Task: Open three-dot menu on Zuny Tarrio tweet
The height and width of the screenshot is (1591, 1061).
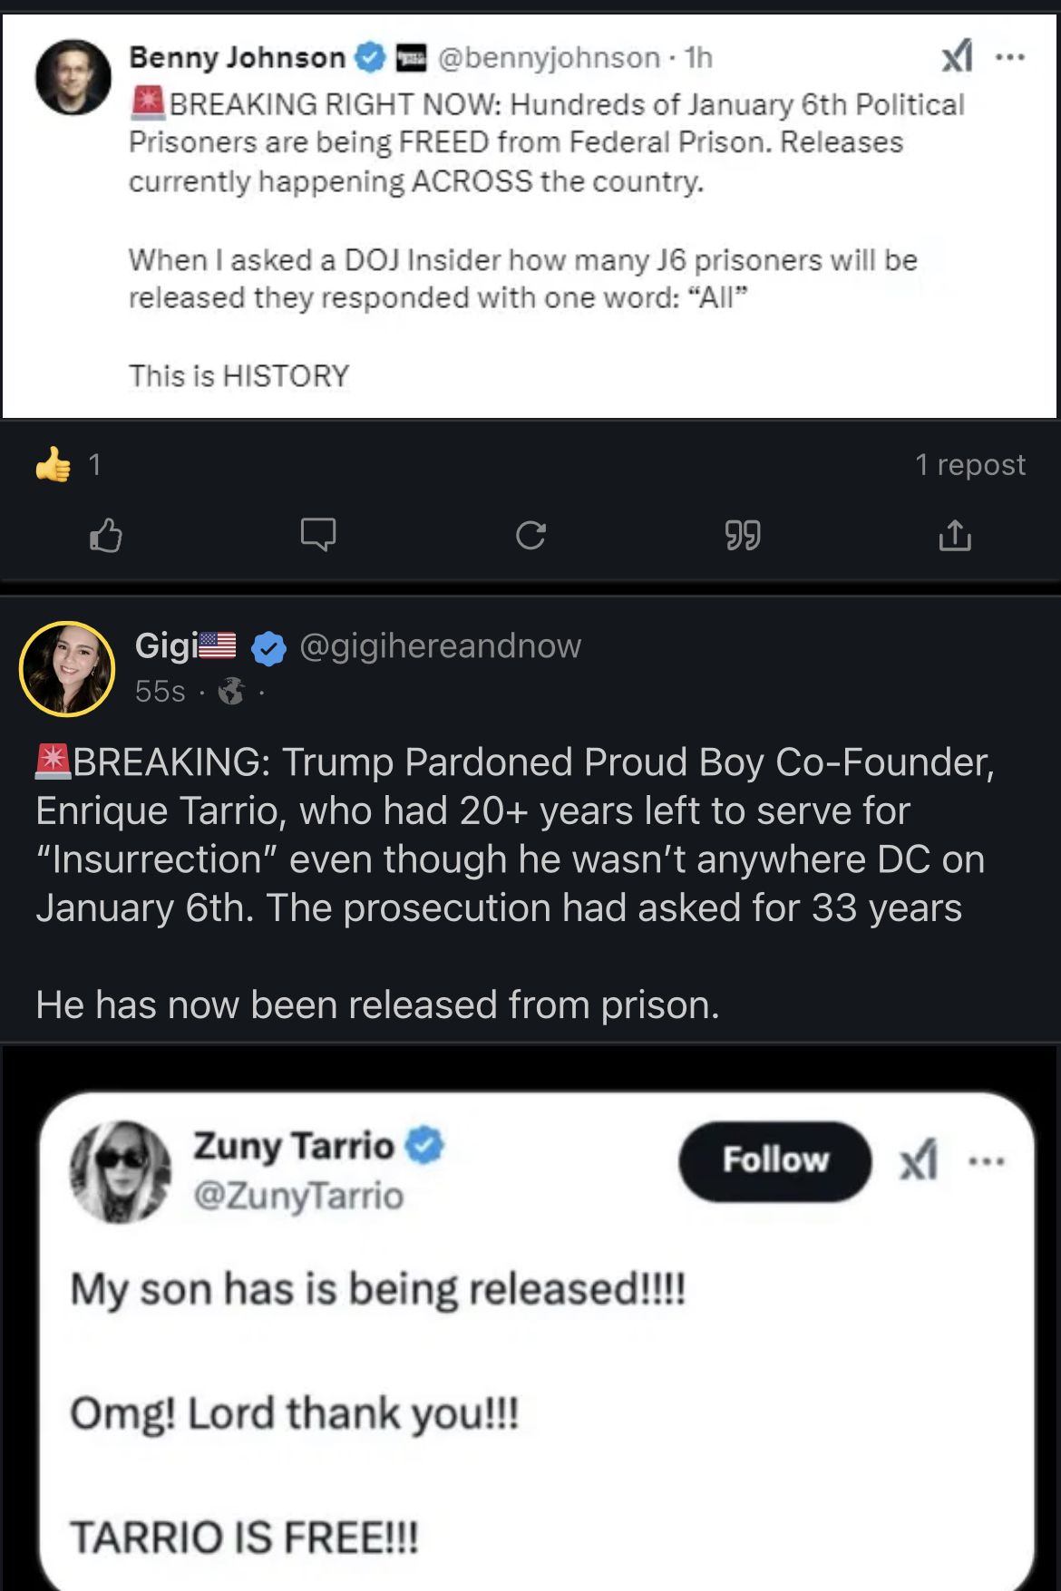Action: click(x=987, y=1161)
